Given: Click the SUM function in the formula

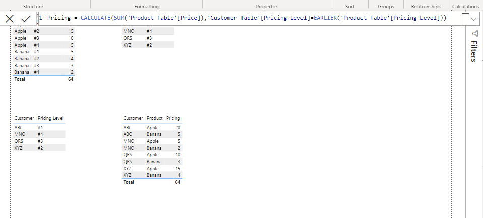Looking at the screenshot, I should [x=119, y=18].
